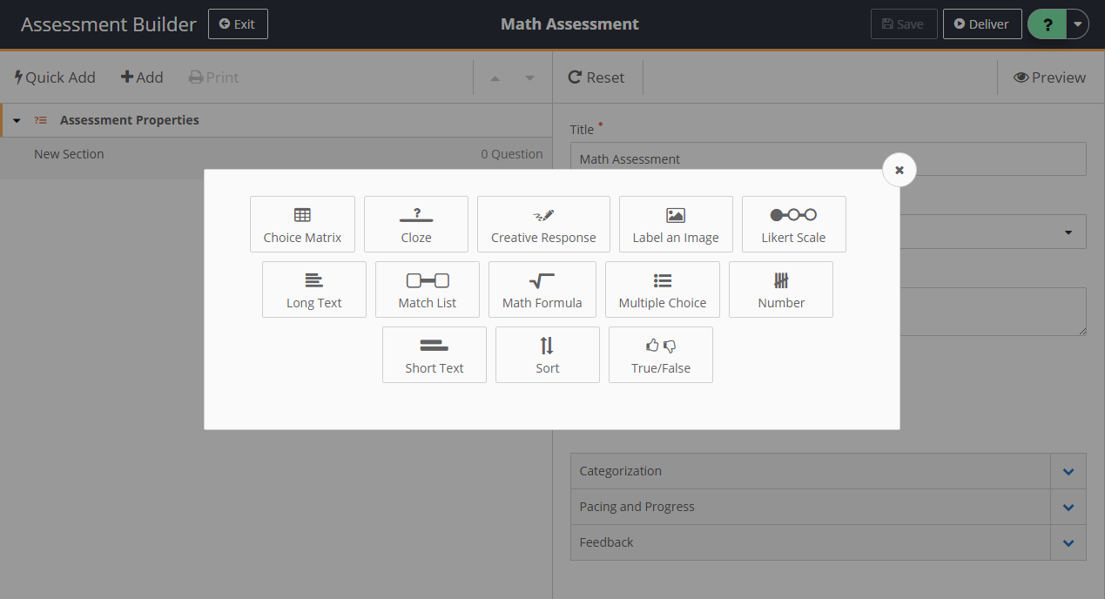The width and height of the screenshot is (1105, 599).
Task: Pick the Creative Response question type
Action: click(x=543, y=225)
